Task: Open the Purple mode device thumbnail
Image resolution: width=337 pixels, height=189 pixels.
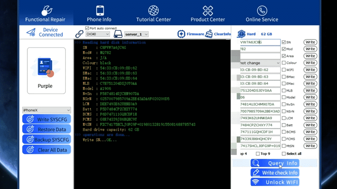Action: point(46,71)
